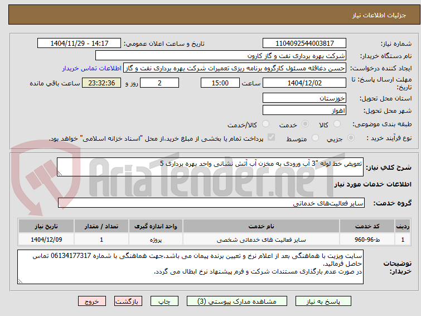Click the کد خدمت column header
Screen dimensions: 421x316
point(367,226)
